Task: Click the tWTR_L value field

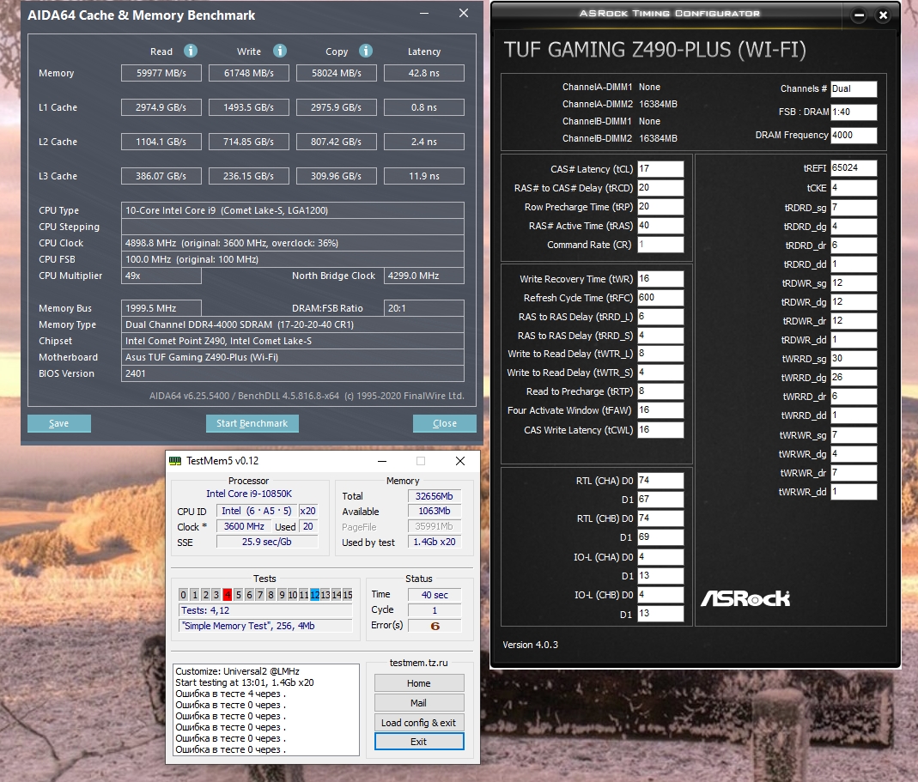Action: (660, 354)
